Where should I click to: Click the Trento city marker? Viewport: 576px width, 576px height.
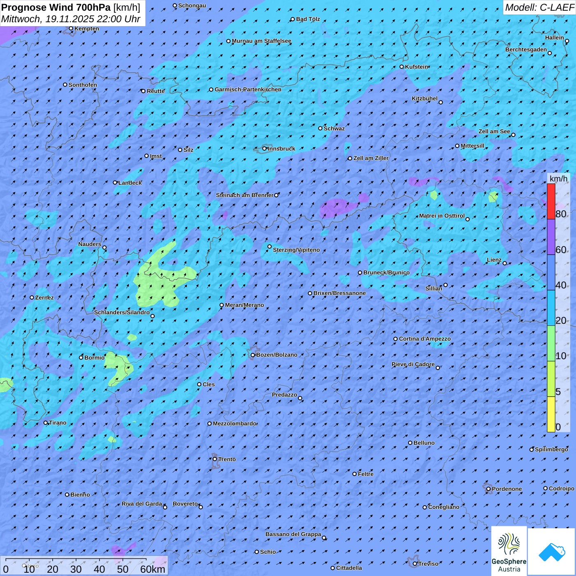pos(215,459)
